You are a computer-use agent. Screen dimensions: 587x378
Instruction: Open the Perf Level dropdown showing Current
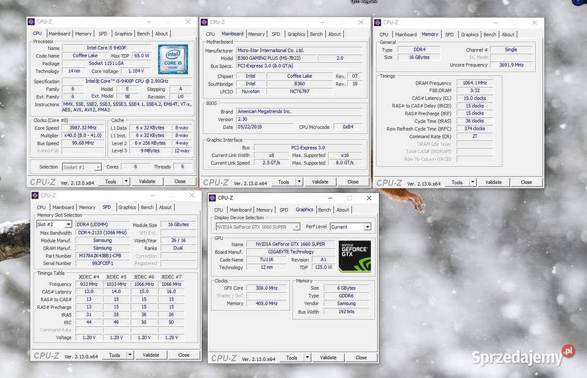pyautogui.click(x=350, y=227)
